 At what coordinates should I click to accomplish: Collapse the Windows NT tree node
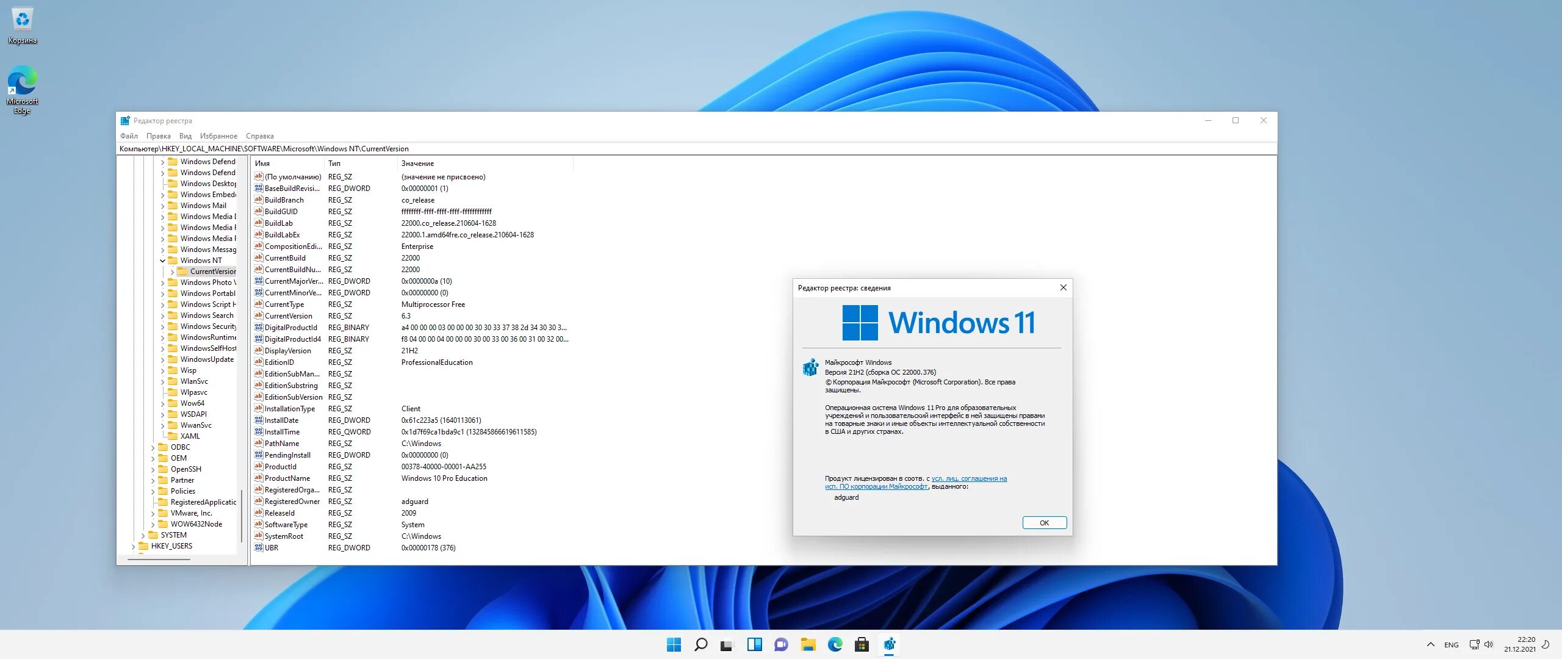point(162,260)
